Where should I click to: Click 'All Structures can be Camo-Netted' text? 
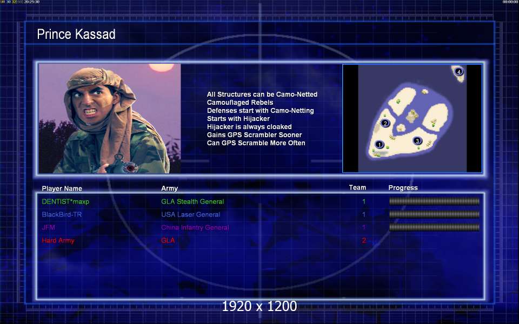pos(262,94)
